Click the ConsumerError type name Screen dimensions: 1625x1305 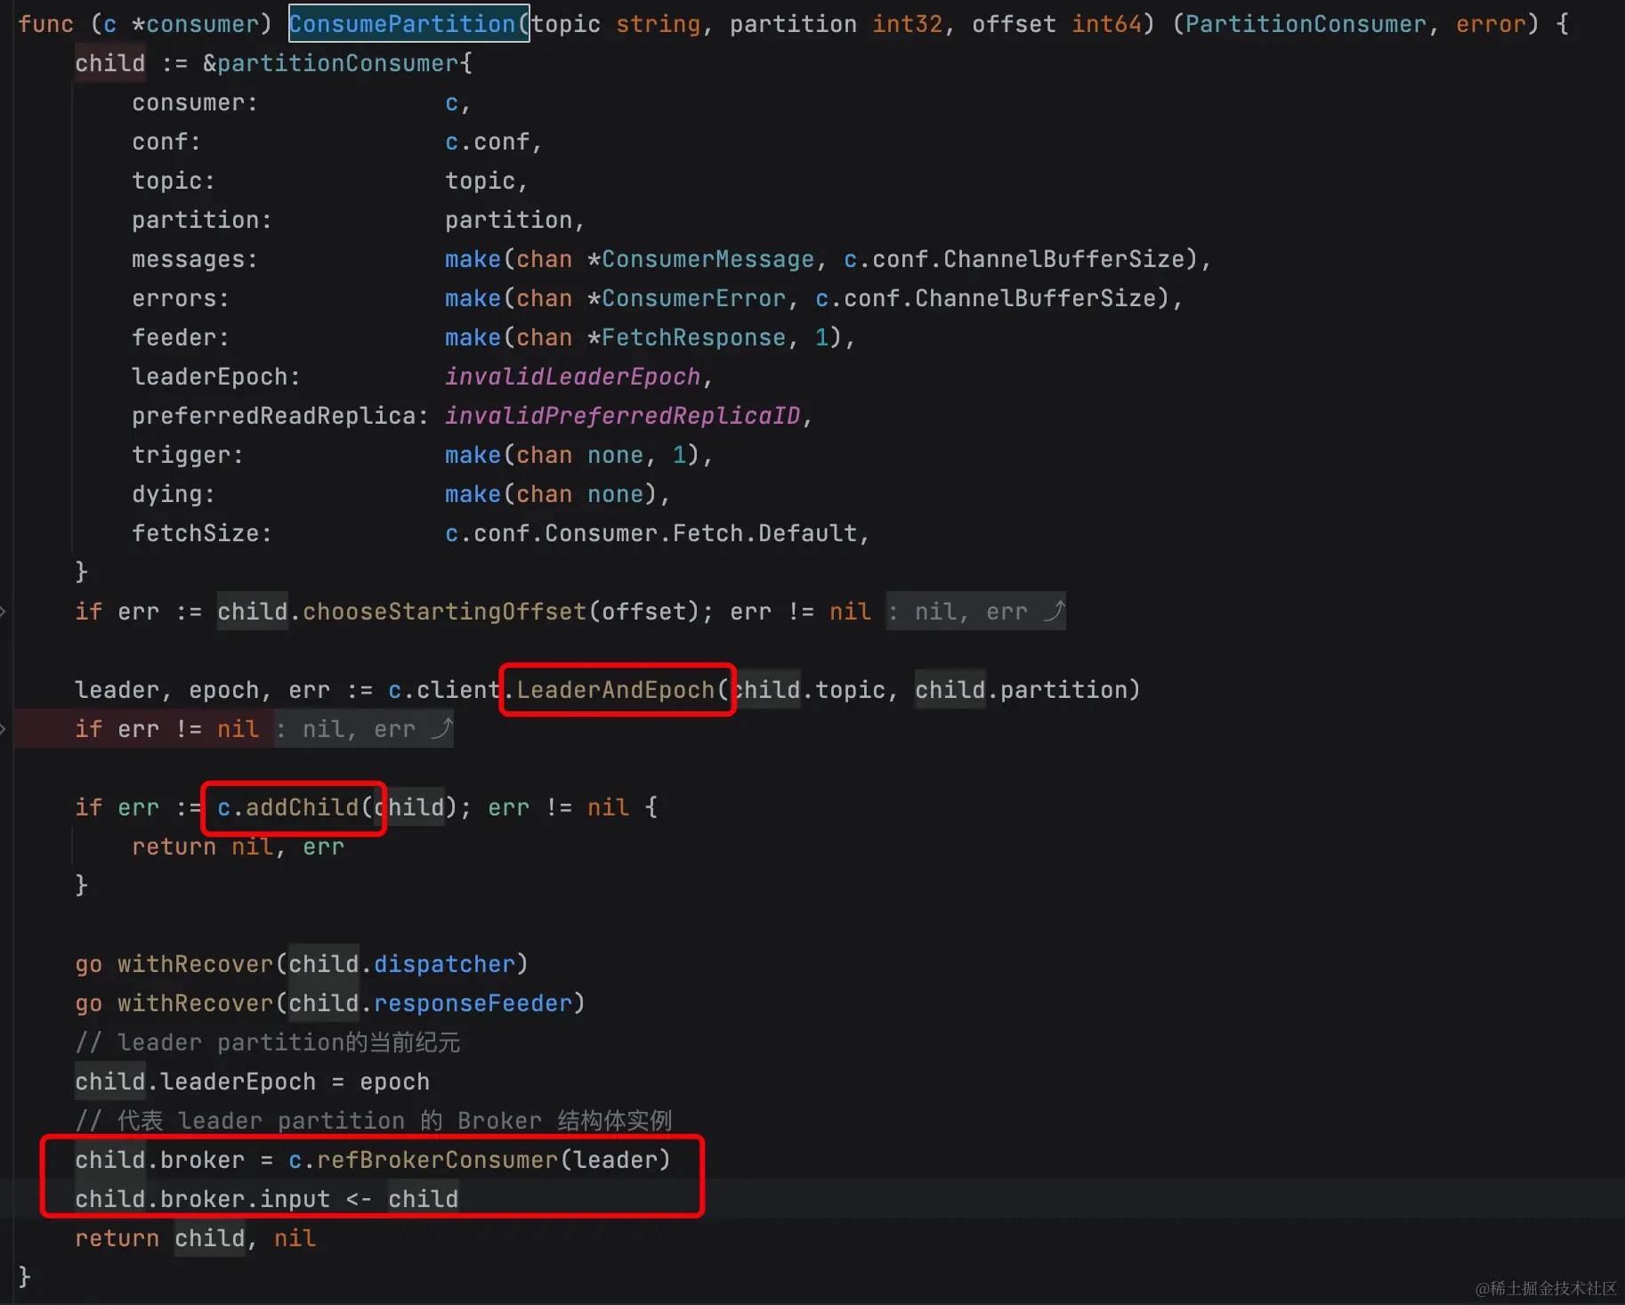click(x=693, y=298)
